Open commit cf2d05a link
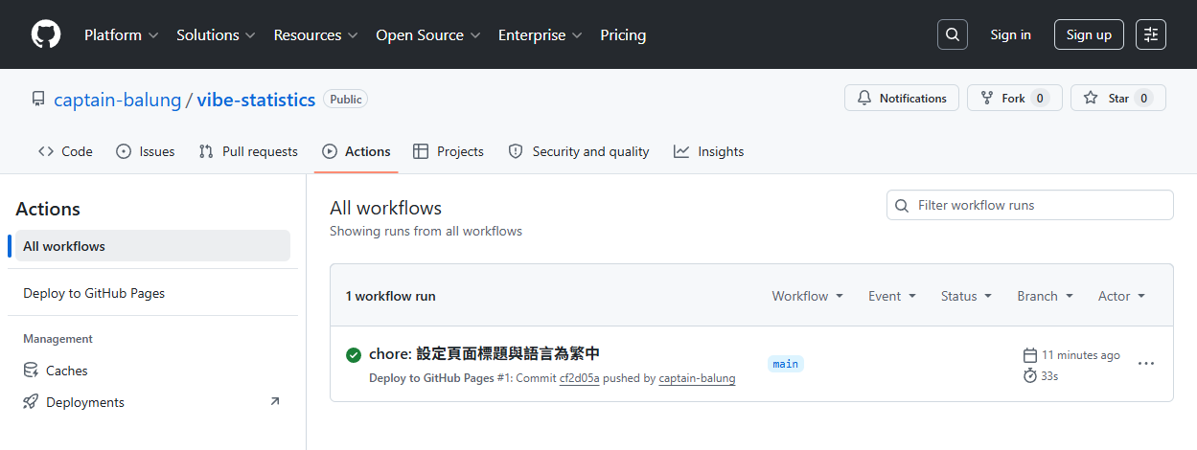The height and width of the screenshot is (450, 1197). click(580, 378)
